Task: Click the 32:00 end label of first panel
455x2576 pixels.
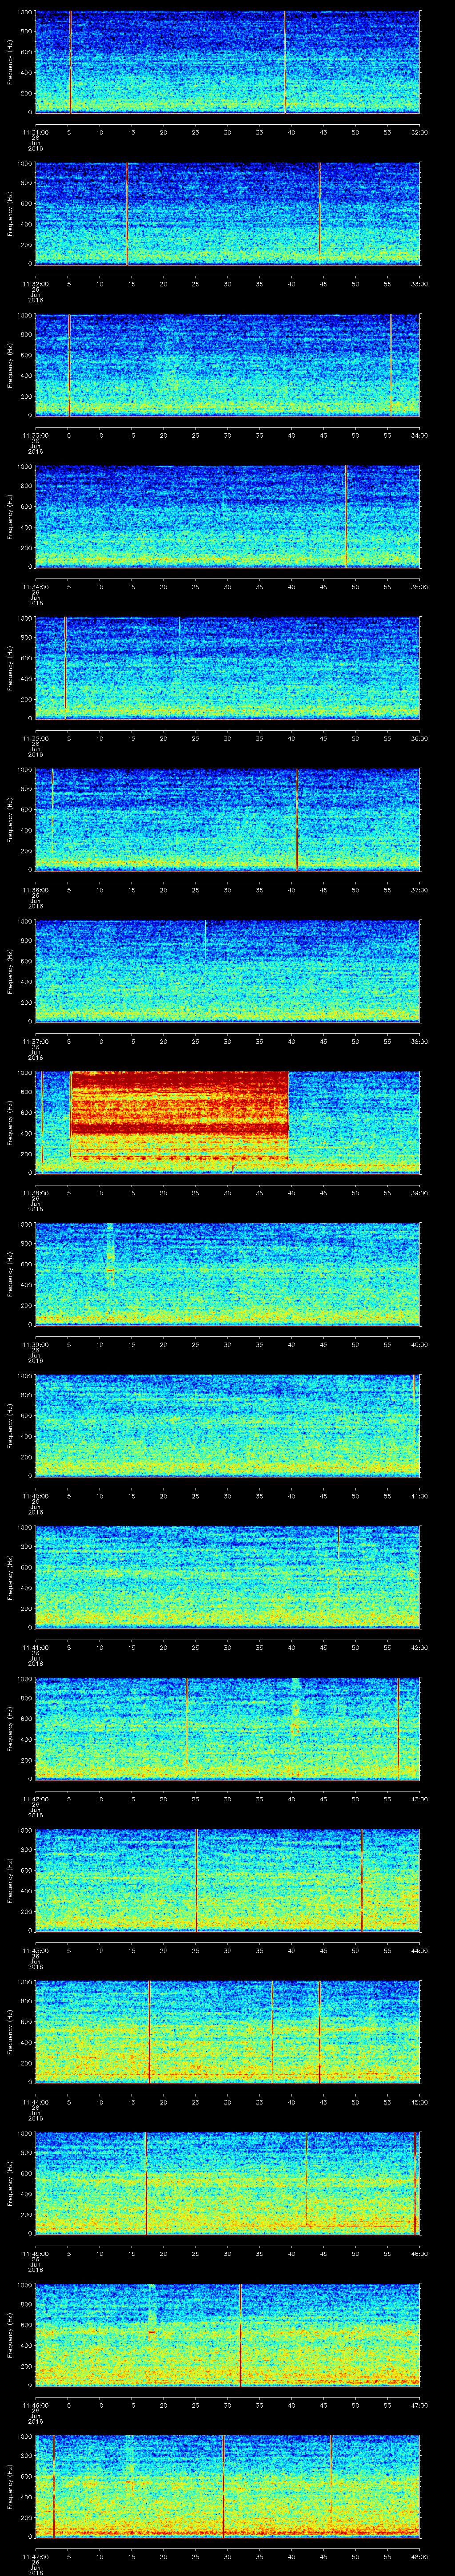Action: (419, 131)
